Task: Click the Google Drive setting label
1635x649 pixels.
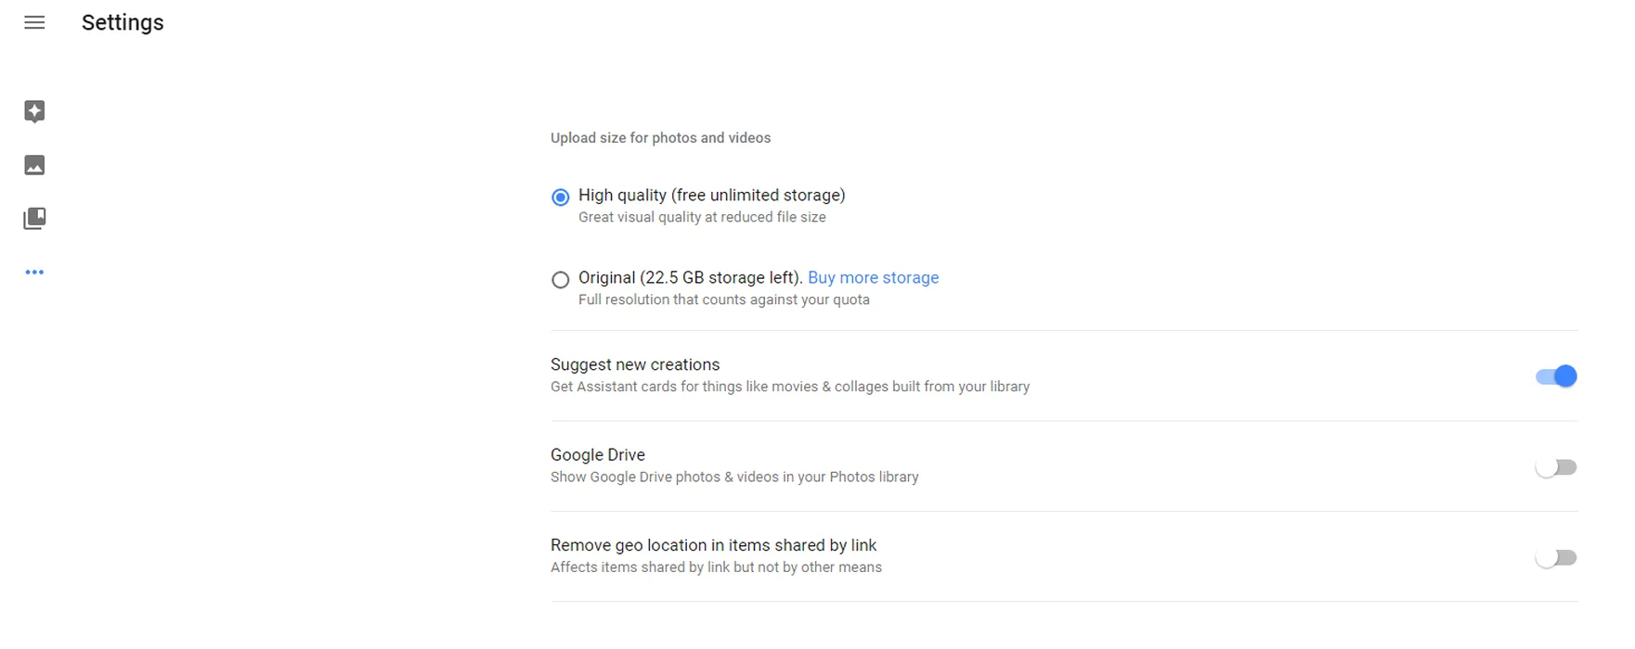Action: pos(598,455)
